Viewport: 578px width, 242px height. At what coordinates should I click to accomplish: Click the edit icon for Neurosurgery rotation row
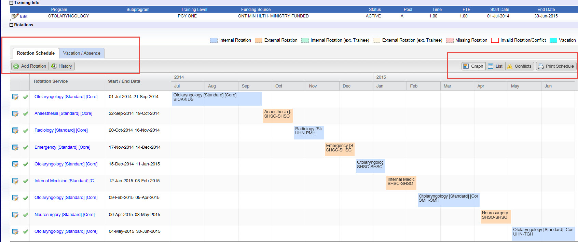pyautogui.click(x=15, y=215)
